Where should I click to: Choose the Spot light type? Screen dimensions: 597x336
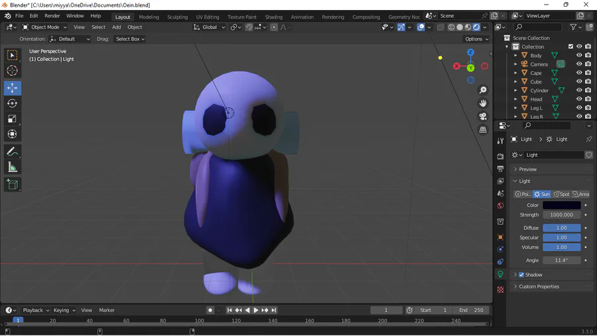click(x=561, y=194)
